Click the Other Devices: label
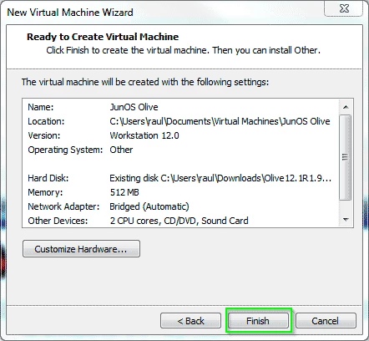Image resolution: width=369 pixels, height=341 pixels. point(58,221)
